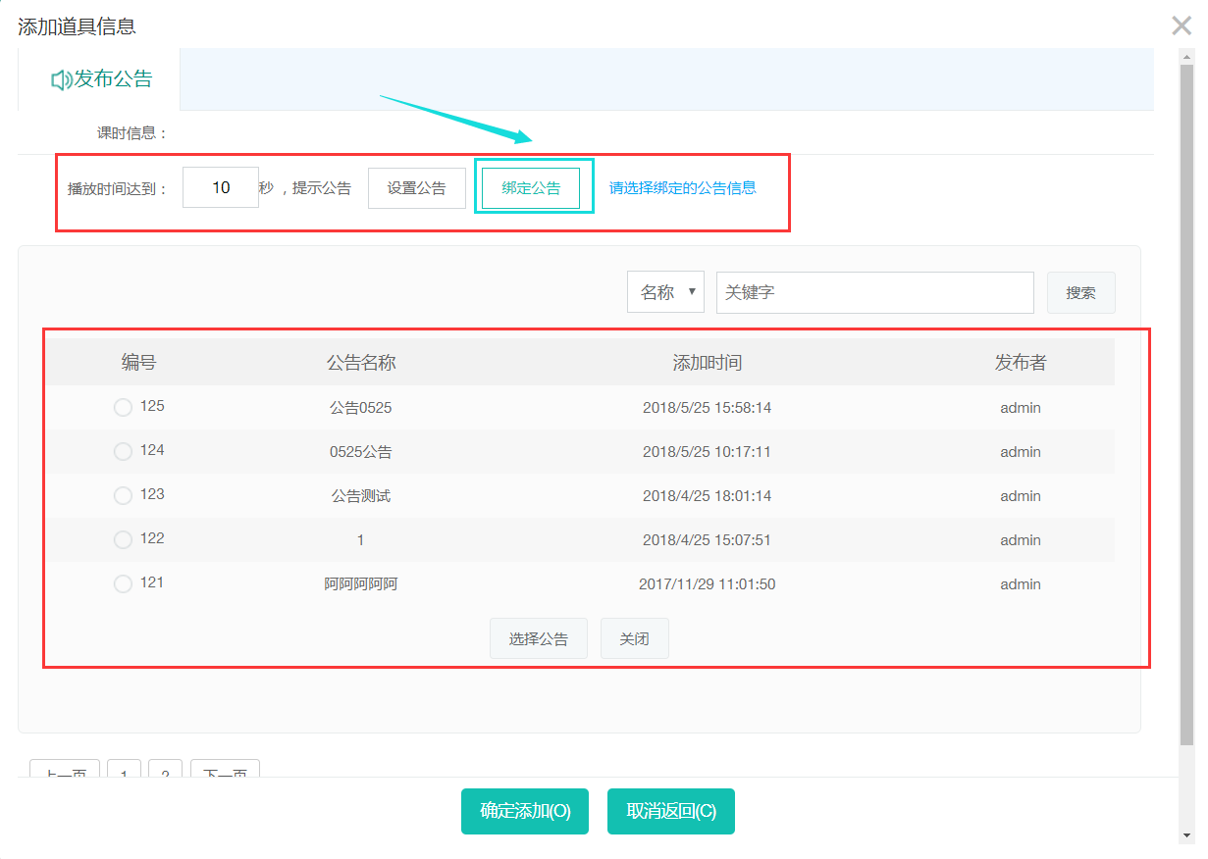Pick the radio button for row 122
This screenshot has height=859, width=1208.
tap(123, 539)
